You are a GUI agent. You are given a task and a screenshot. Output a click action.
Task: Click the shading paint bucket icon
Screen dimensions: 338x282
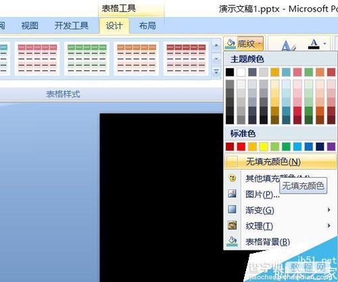point(231,43)
